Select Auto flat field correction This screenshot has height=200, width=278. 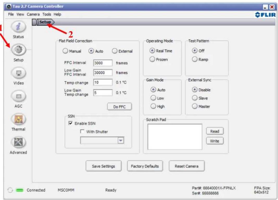[91, 51]
